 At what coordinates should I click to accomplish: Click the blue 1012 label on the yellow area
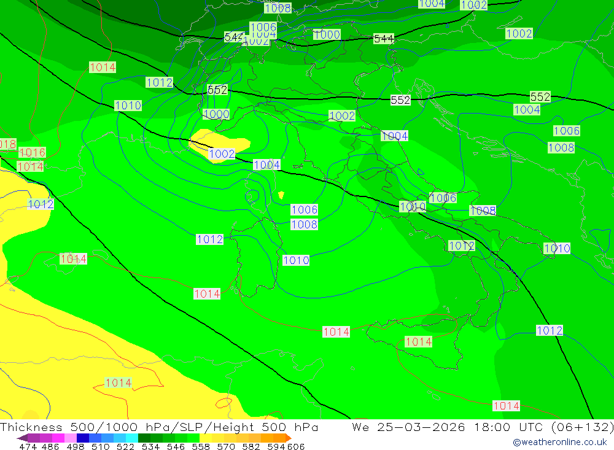41,204
